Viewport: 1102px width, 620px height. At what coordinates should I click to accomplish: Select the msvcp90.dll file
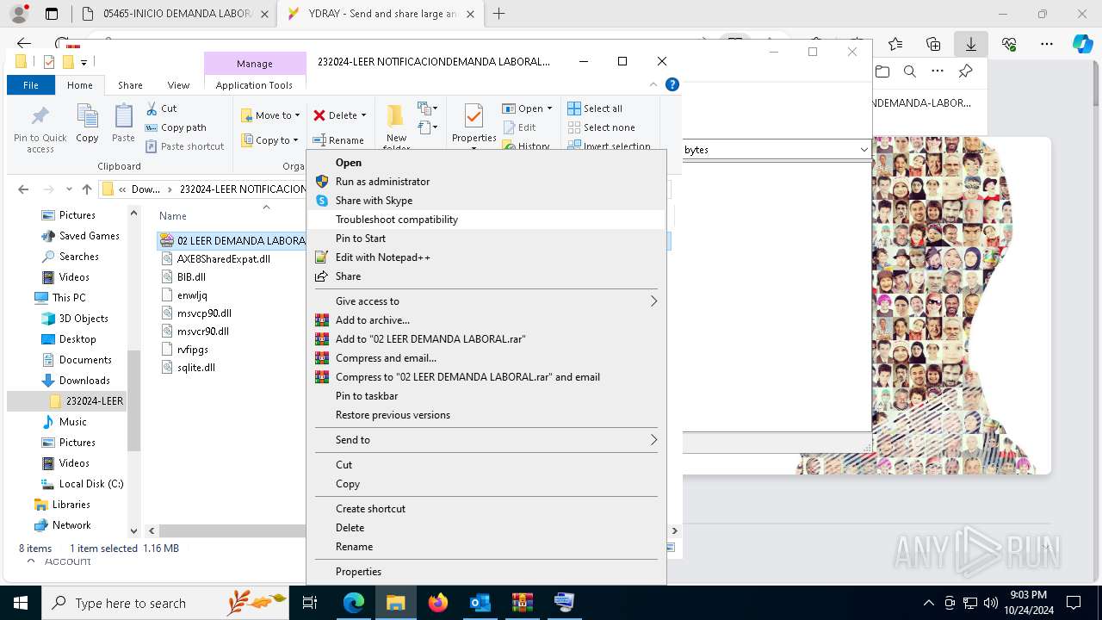click(204, 313)
